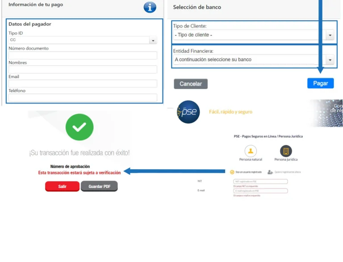This screenshot has height=262, width=343.
Task: Click 'Esta transacción estará sujeta a verificación' text
Action: 79,173
